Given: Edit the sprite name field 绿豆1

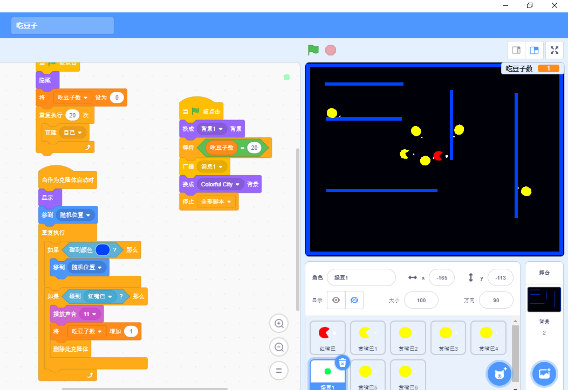Looking at the screenshot, I should pos(361,278).
